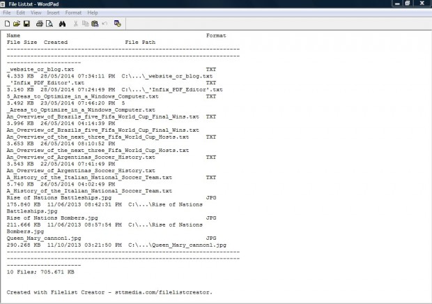This screenshot has width=432, height=304.
Task: Open the Insert menu
Action: pyautogui.click(x=53, y=13)
